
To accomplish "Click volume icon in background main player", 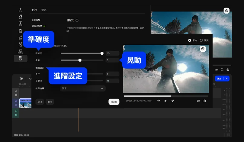I will click(x=216, y=70).
